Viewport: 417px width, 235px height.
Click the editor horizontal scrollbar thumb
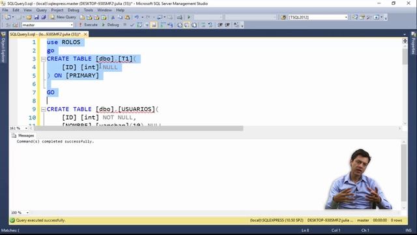pos(139,129)
